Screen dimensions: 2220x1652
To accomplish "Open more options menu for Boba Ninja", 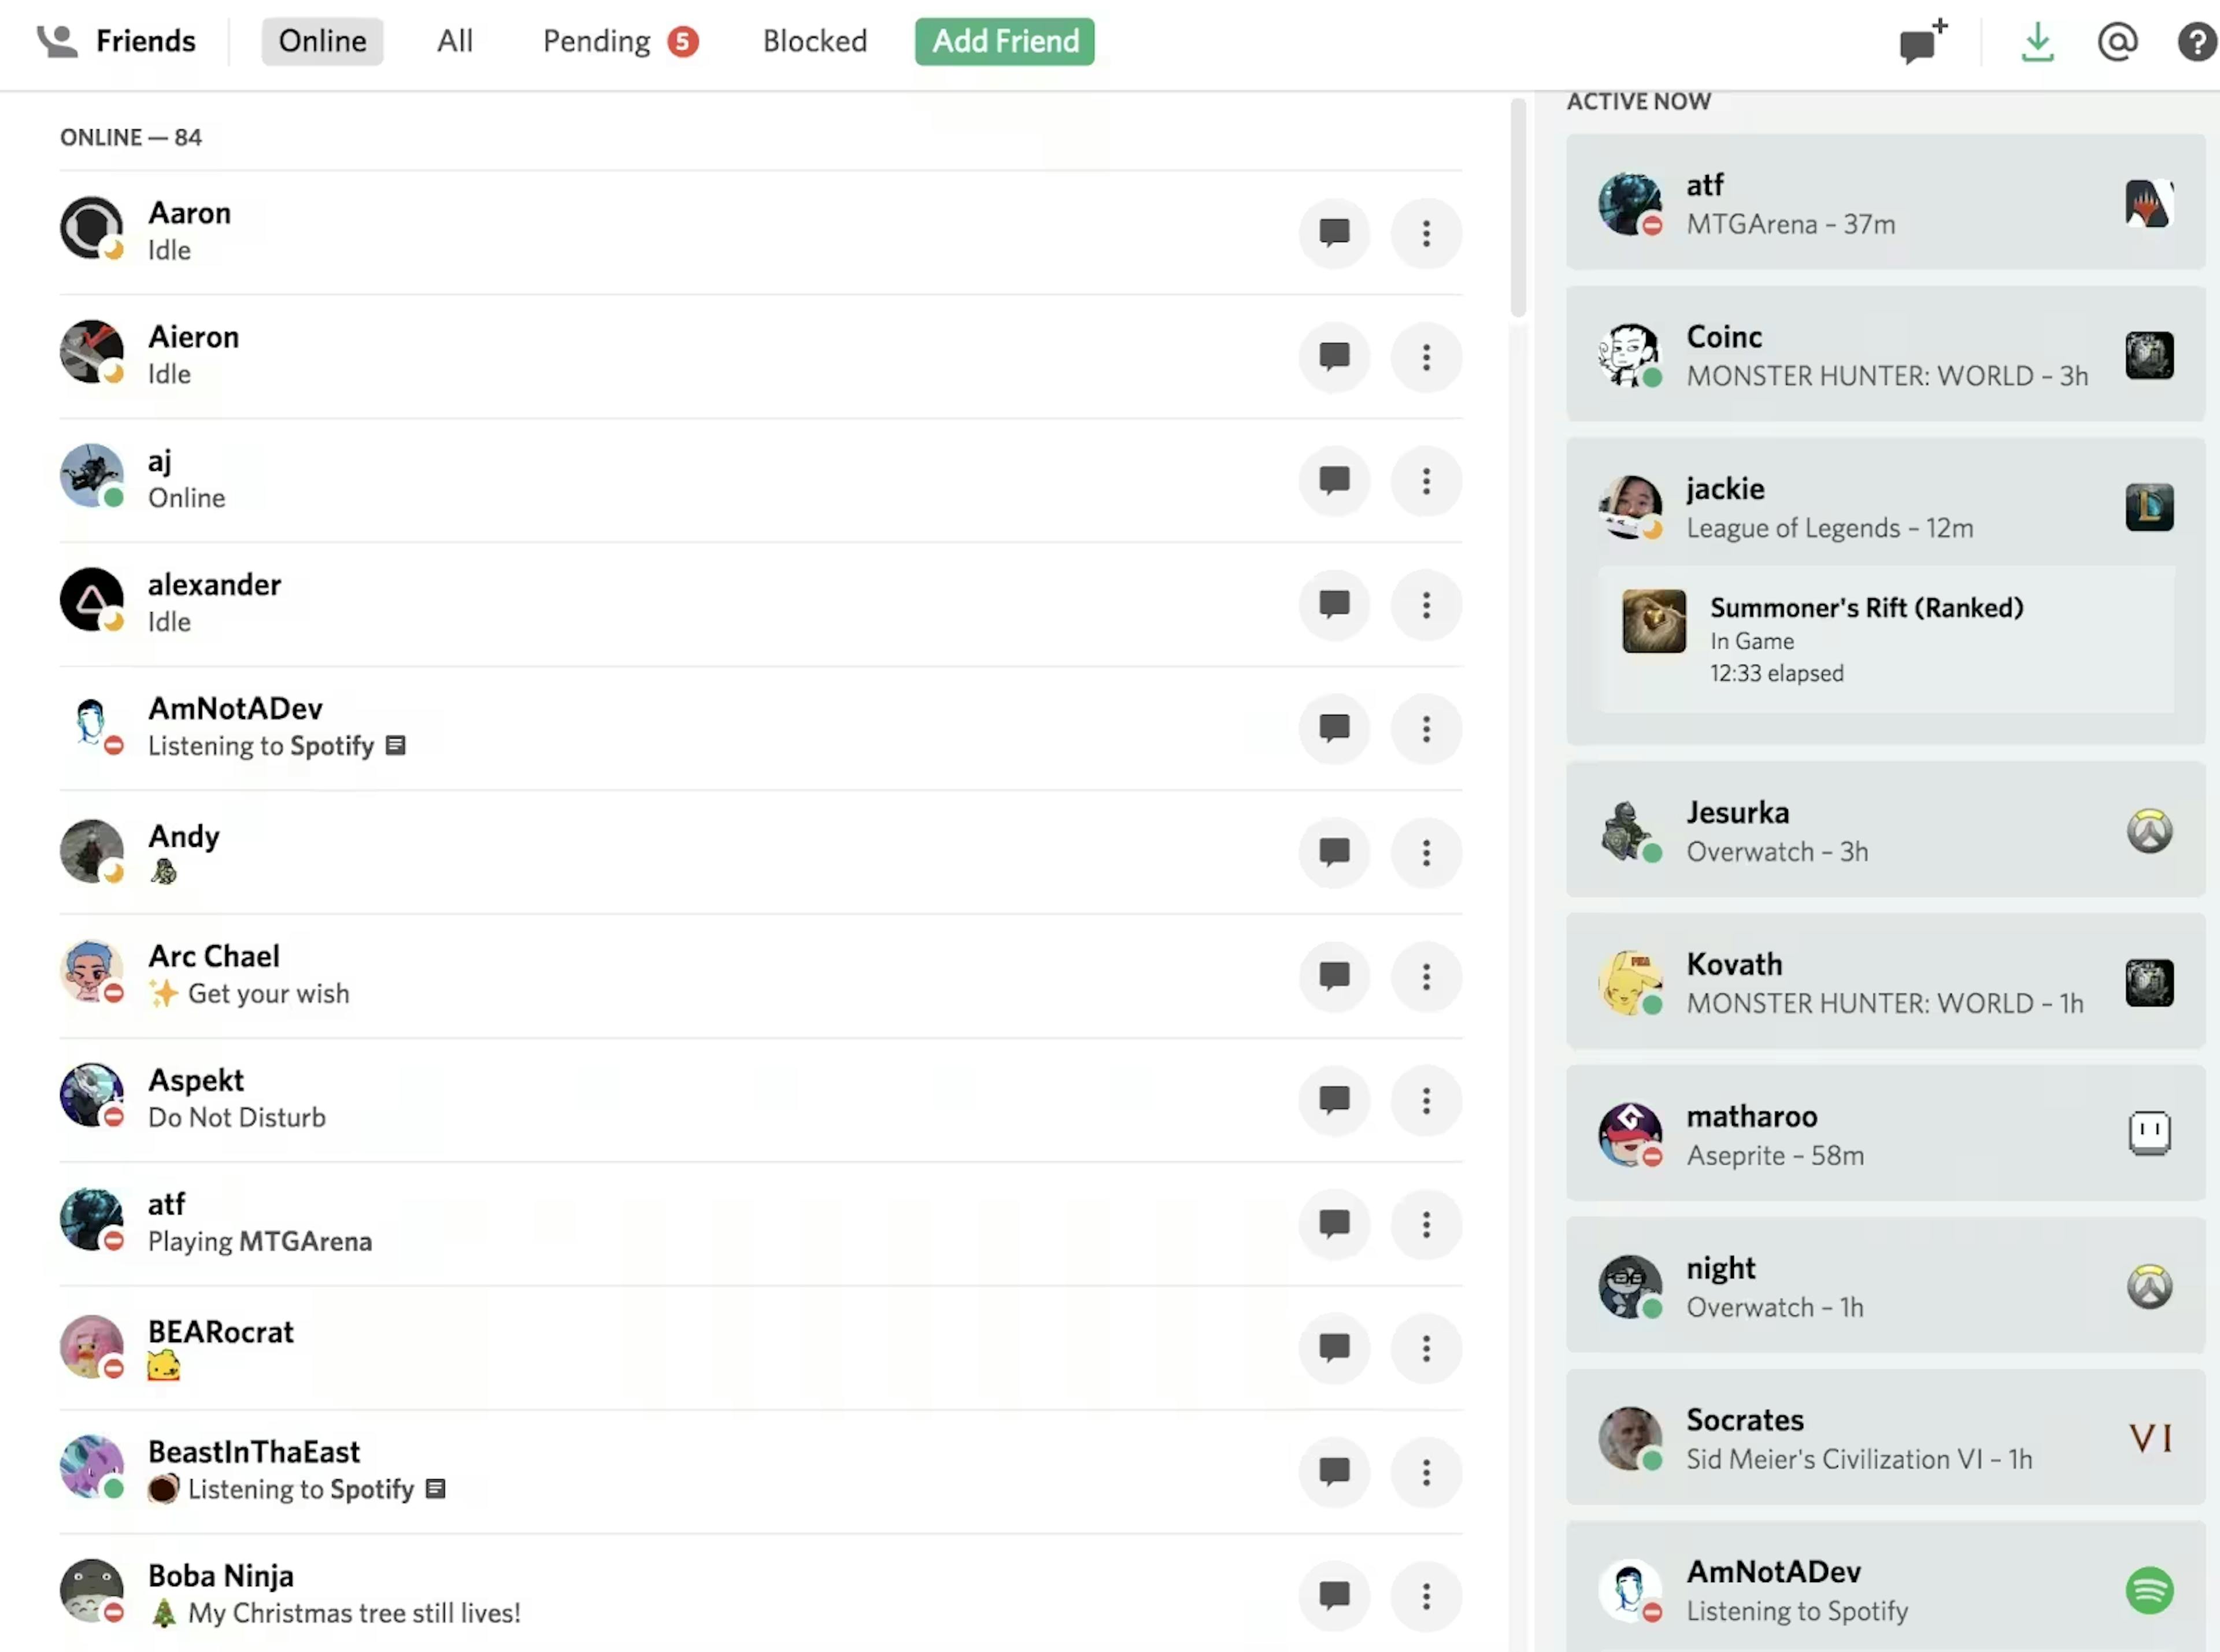I will point(1426,1596).
